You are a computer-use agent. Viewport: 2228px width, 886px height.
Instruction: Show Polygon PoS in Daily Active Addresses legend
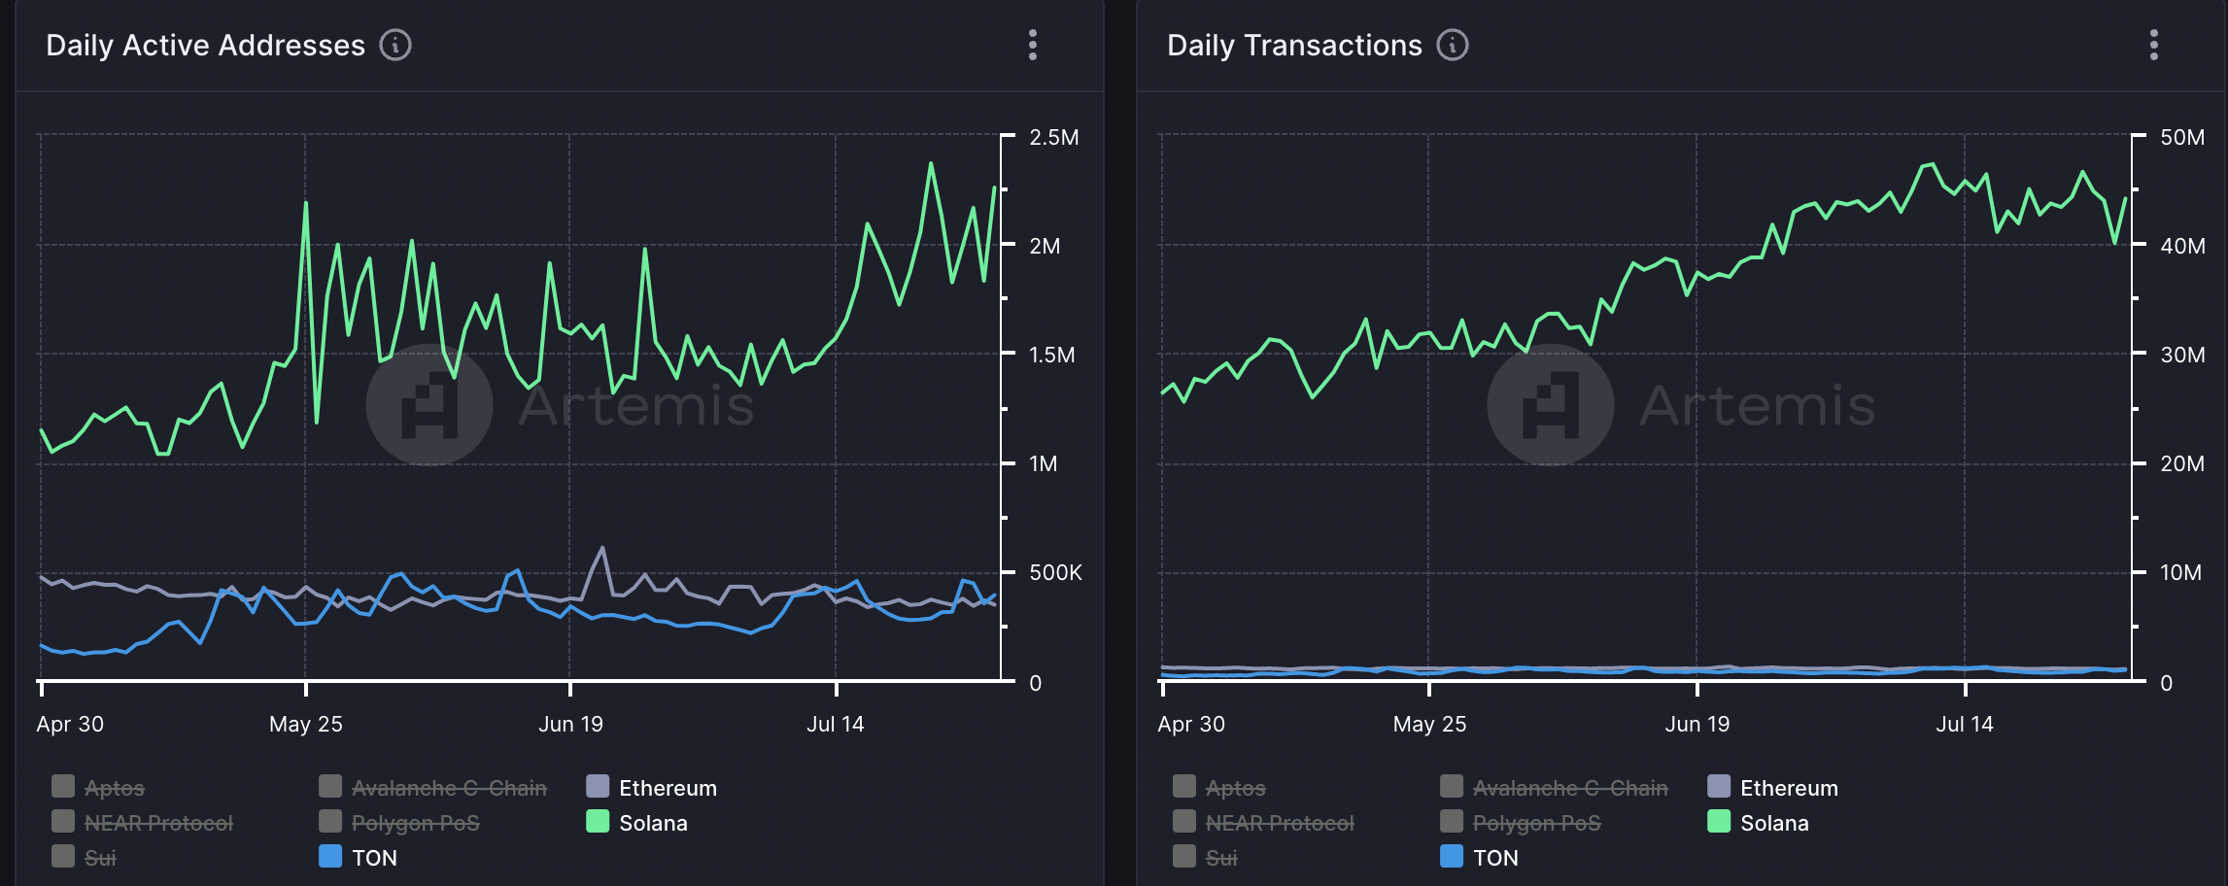415,823
